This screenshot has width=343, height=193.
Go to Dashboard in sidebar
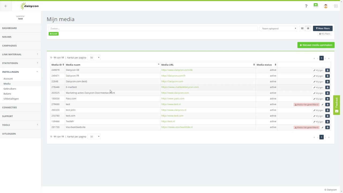20,28
